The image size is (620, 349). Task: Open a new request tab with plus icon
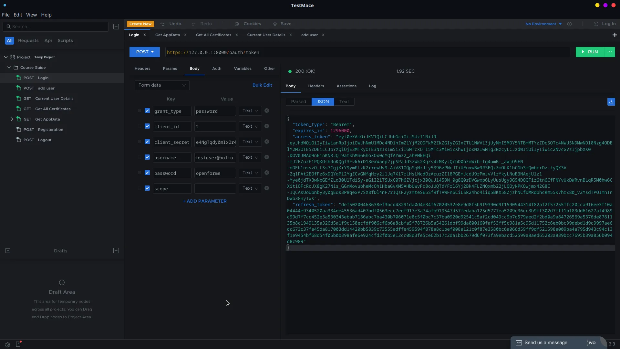click(615, 35)
